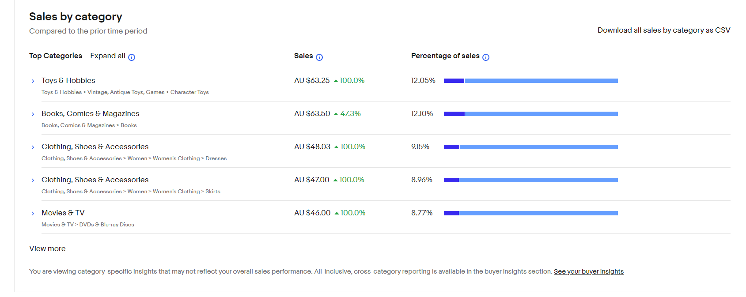Click info icon next to Expand all

pos(132,57)
